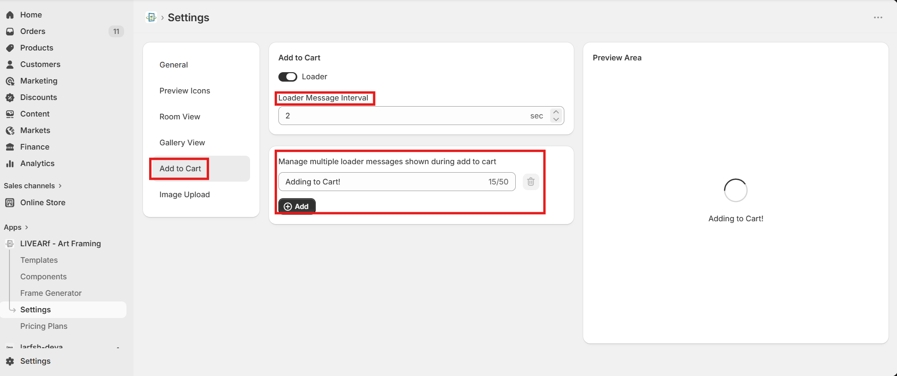The height and width of the screenshot is (376, 897).
Task: Click the Online Store storefront icon
Action: [x=10, y=203]
